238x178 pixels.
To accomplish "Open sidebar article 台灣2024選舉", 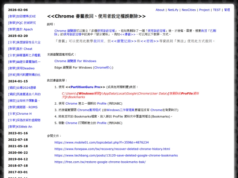I will (22, 87).
